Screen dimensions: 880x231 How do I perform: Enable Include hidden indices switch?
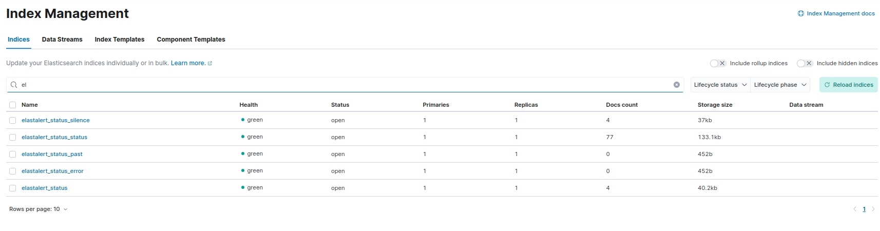pyautogui.click(x=805, y=63)
